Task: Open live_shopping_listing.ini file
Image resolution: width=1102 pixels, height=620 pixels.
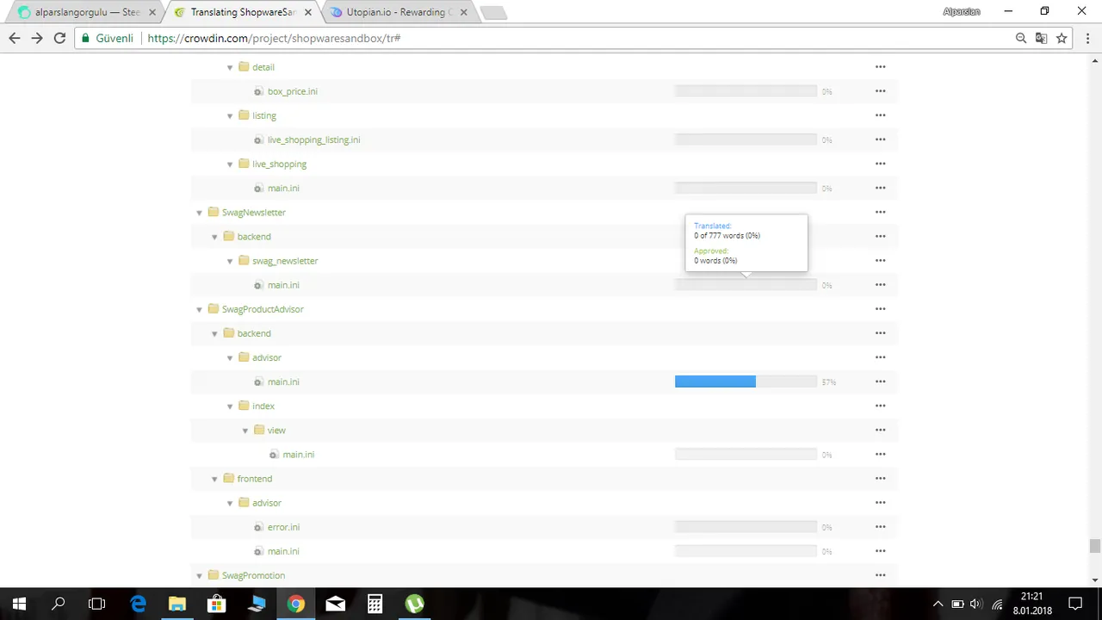Action: click(x=313, y=139)
